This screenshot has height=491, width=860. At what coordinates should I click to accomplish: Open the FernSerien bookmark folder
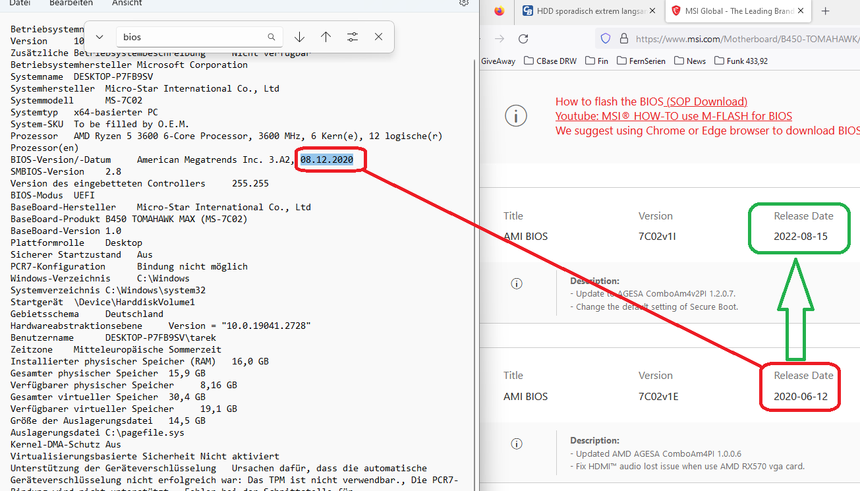[x=641, y=61]
